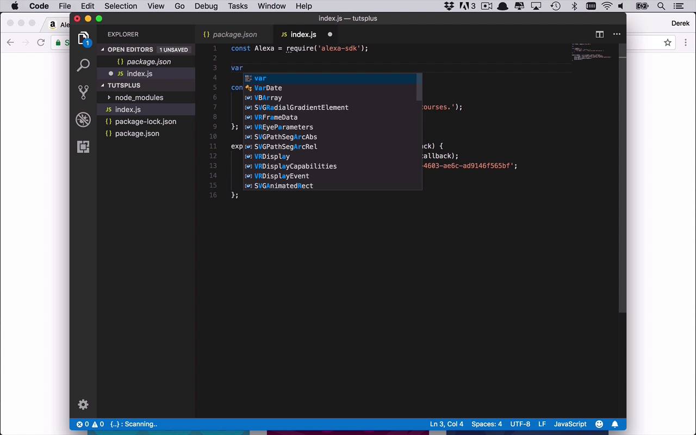The image size is (696, 435).
Task: Open the Debug view icon
Action: tap(83, 120)
